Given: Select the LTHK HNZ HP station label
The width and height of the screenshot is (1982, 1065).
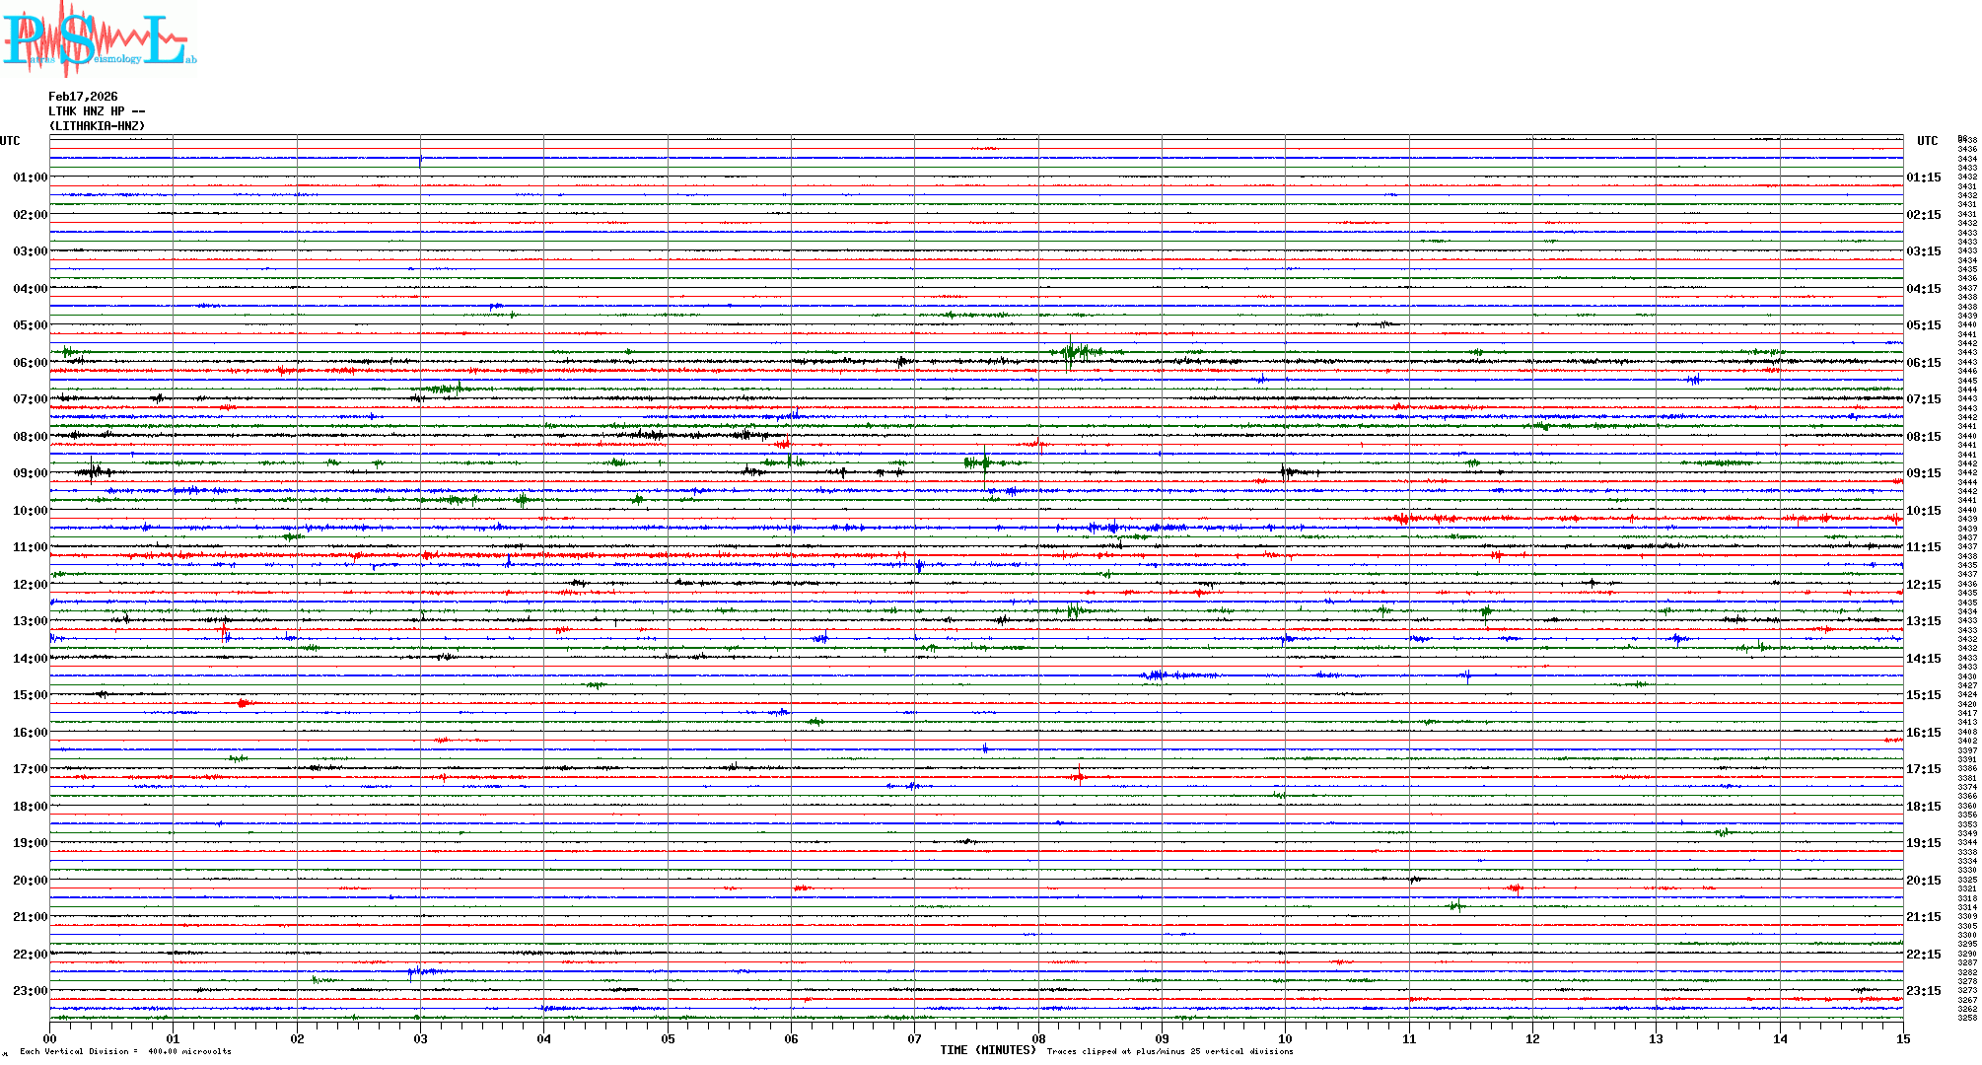Looking at the screenshot, I should tap(97, 111).
